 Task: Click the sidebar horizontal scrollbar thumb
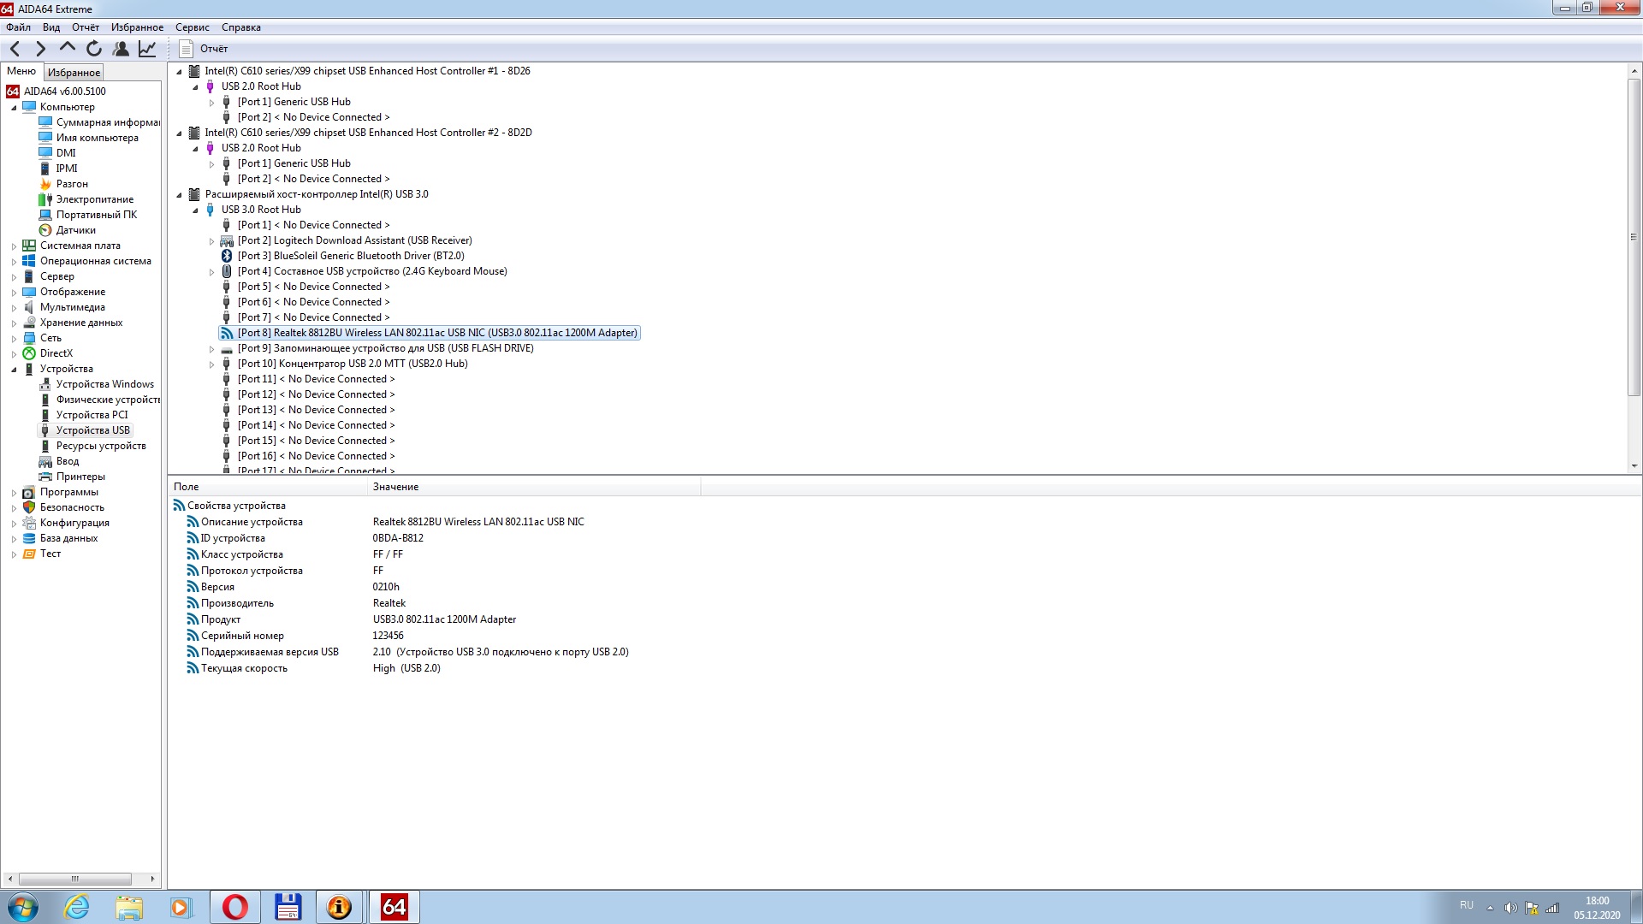[x=74, y=879]
